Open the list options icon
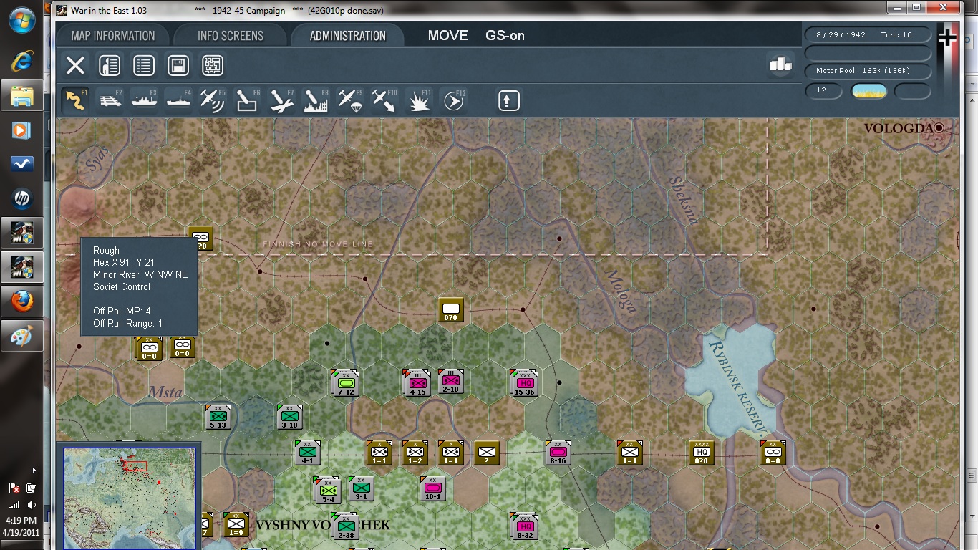The width and height of the screenshot is (978, 550). tap(144, 66)
